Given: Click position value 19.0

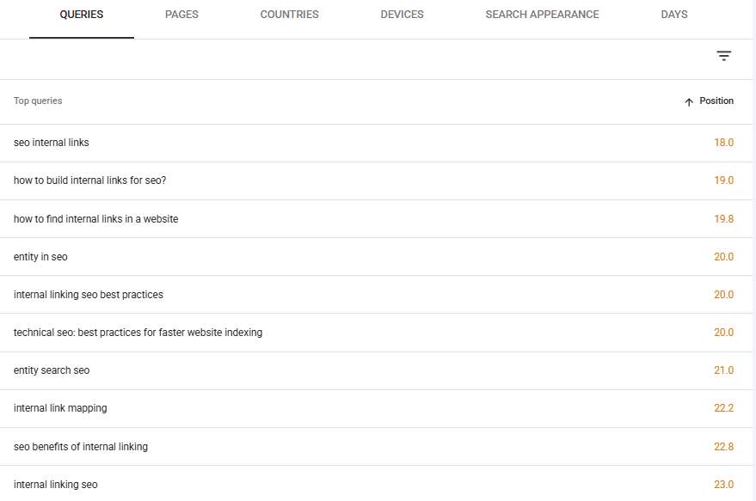Looking at the screenshot, I should tap(723, 180).
